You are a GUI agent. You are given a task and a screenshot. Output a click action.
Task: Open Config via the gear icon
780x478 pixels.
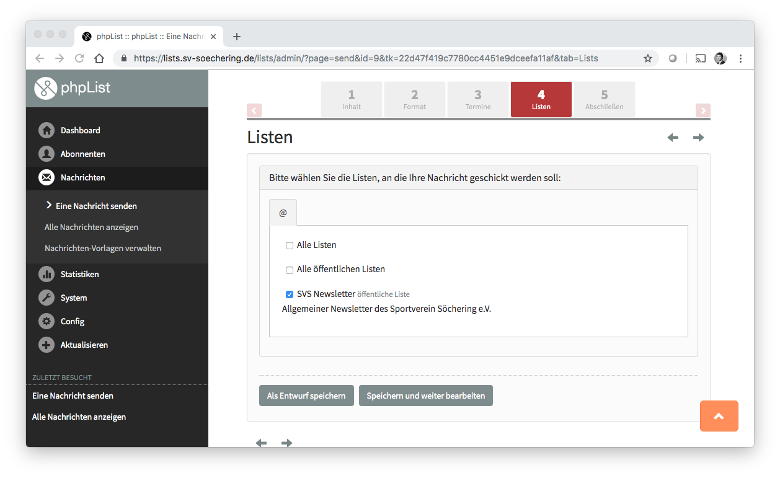(x=47, y=321)
